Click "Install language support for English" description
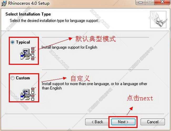 pyautogui.click(x=69, y=48)
